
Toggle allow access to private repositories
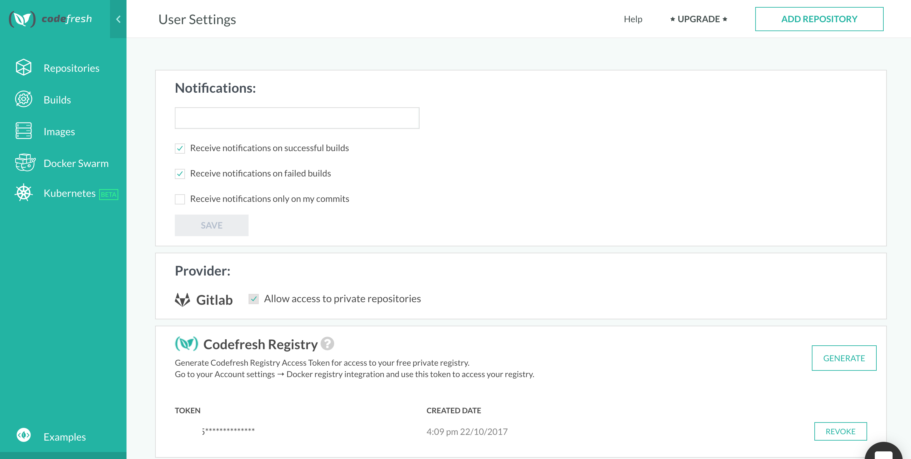click(253, 299)
